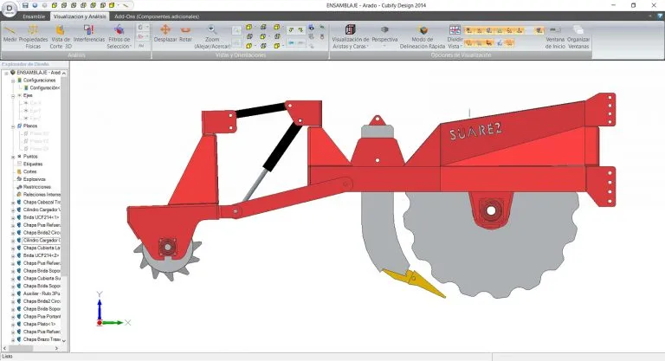The image size is (665, 361).
Task: Choose the Rotar view tool
Action: 185,33
